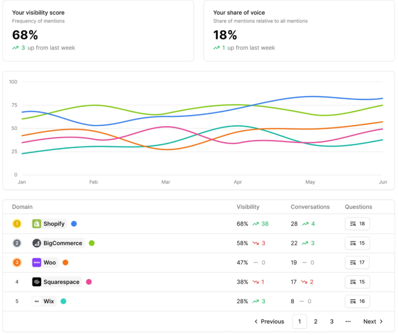This screenshot has width=398, height=335.
Task: Click the Visibility column header
Action: [248, 207]
